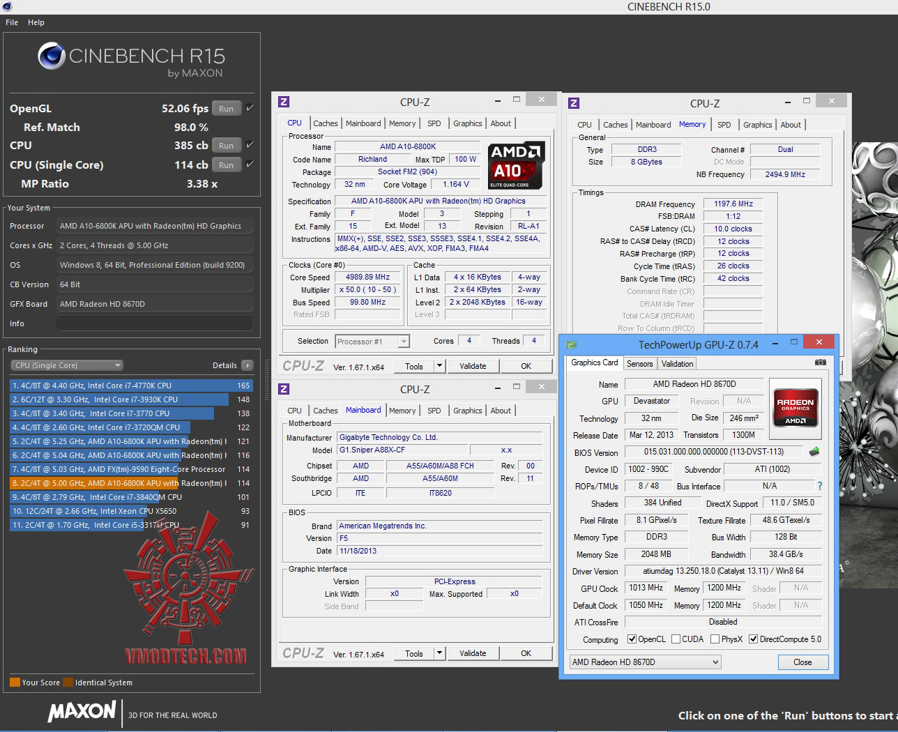Image resolution: width=898 pixels, height=732 pixels.
Task: Click the Core Speed value 4989.89 MHz
Action: (x=367, y=277)
